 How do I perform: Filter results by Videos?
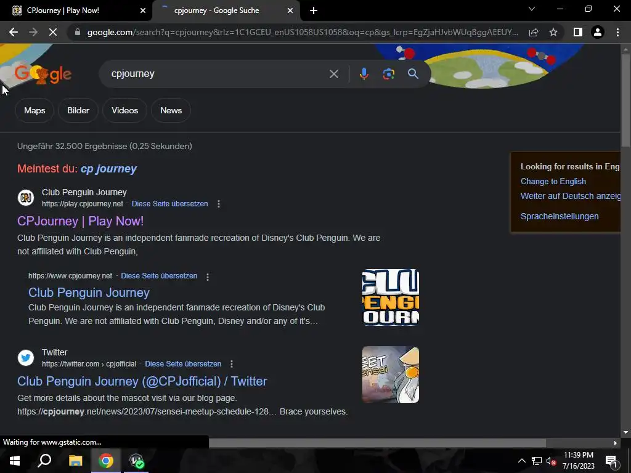point(124,110)
